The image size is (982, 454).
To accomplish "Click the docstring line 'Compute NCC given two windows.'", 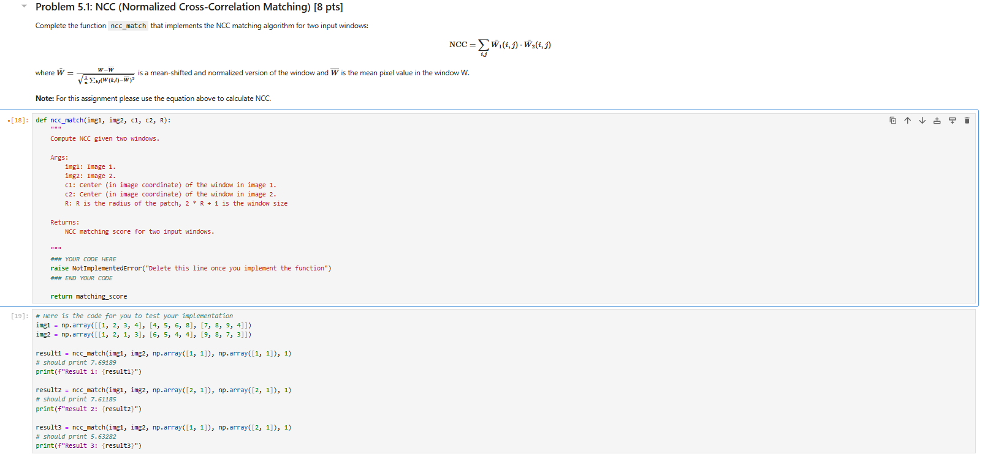I will click(105, 139).
